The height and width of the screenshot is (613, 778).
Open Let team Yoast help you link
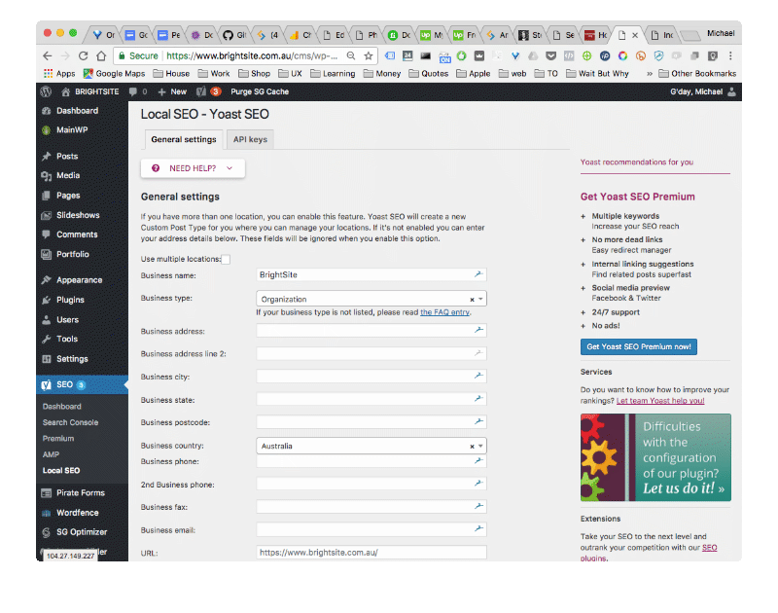coord(660,401)
